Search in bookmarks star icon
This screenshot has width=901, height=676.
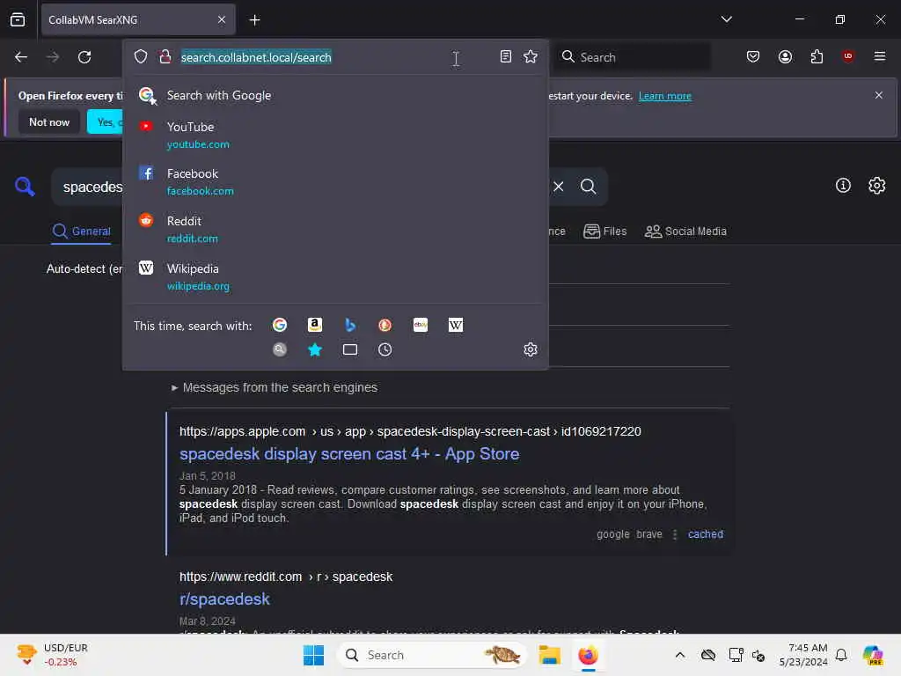coord(315,349)
